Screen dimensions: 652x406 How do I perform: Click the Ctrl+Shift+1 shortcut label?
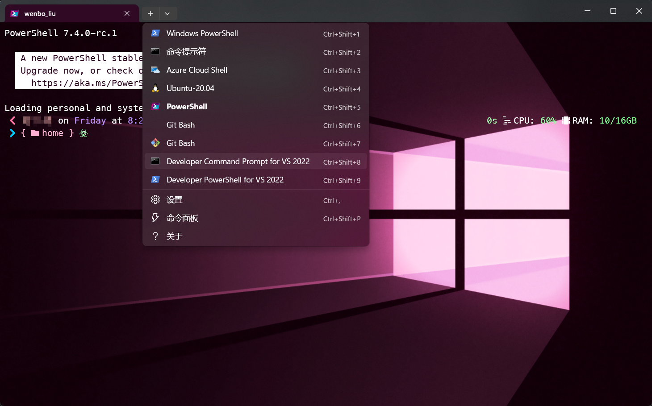pyautogui.click(x=342, y=34)
